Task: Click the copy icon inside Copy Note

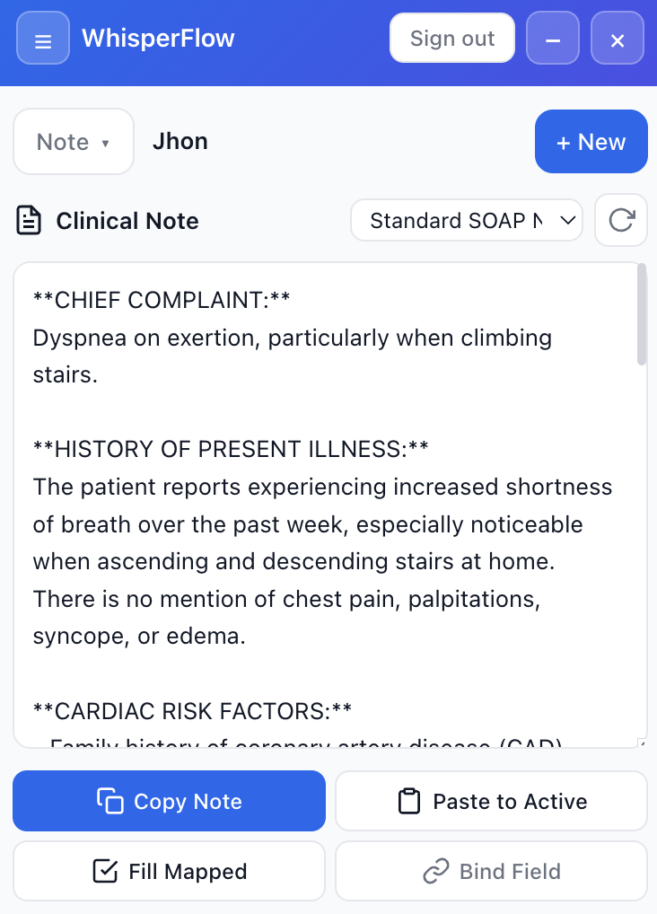Action: (110, 801)
